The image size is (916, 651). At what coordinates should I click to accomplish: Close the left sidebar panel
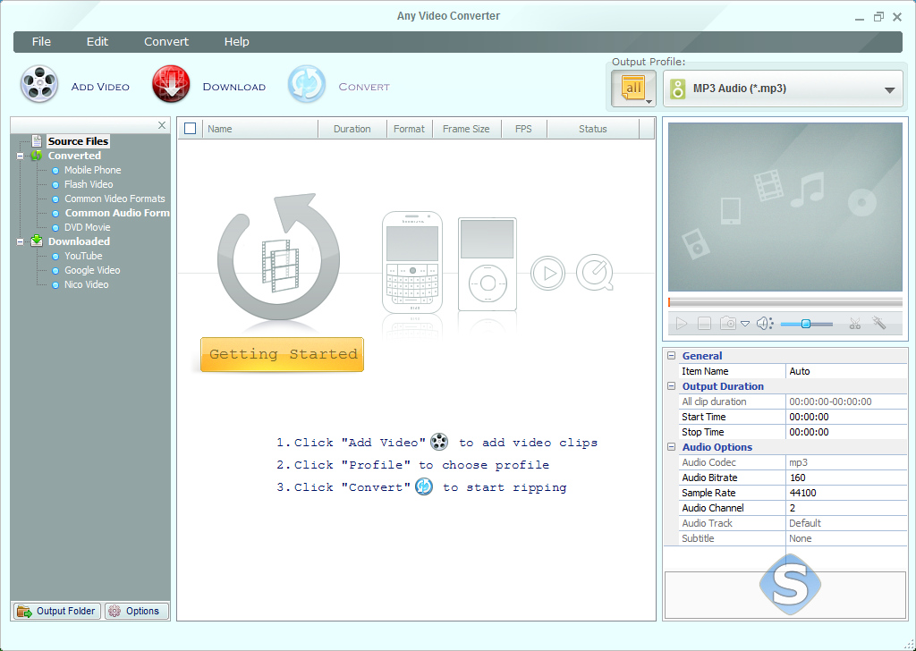click(x=162, y=125)
